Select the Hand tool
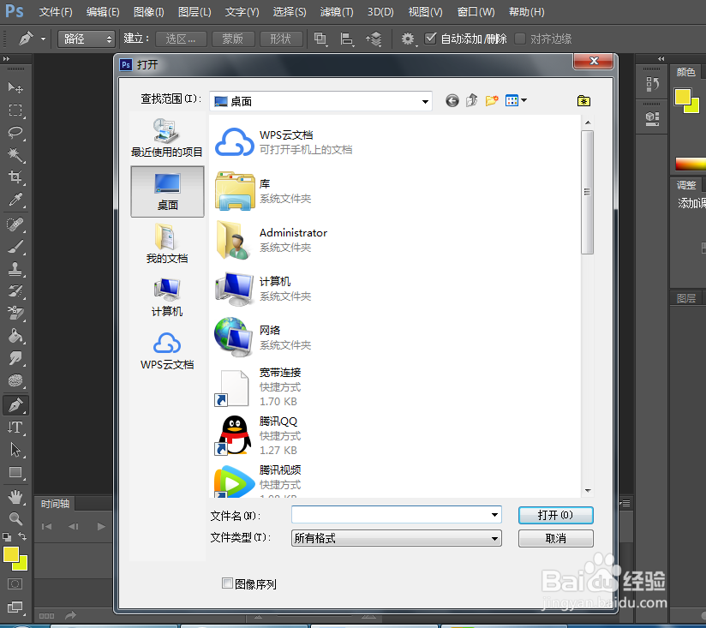706x628 pixels. 15,497
